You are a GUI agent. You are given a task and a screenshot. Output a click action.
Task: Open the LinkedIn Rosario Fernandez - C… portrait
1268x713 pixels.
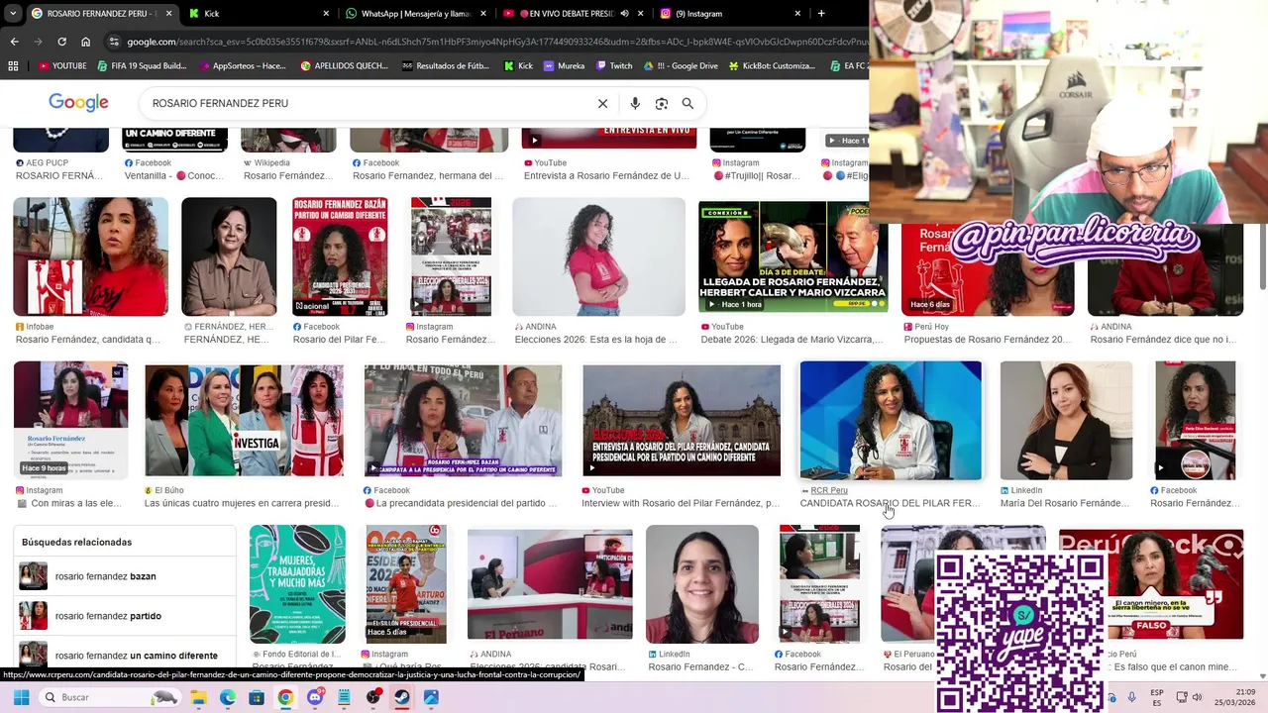(702, 584)
